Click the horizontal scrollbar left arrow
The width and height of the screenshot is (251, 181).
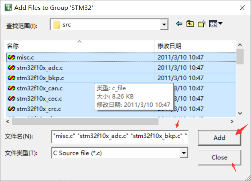point(8,122)
